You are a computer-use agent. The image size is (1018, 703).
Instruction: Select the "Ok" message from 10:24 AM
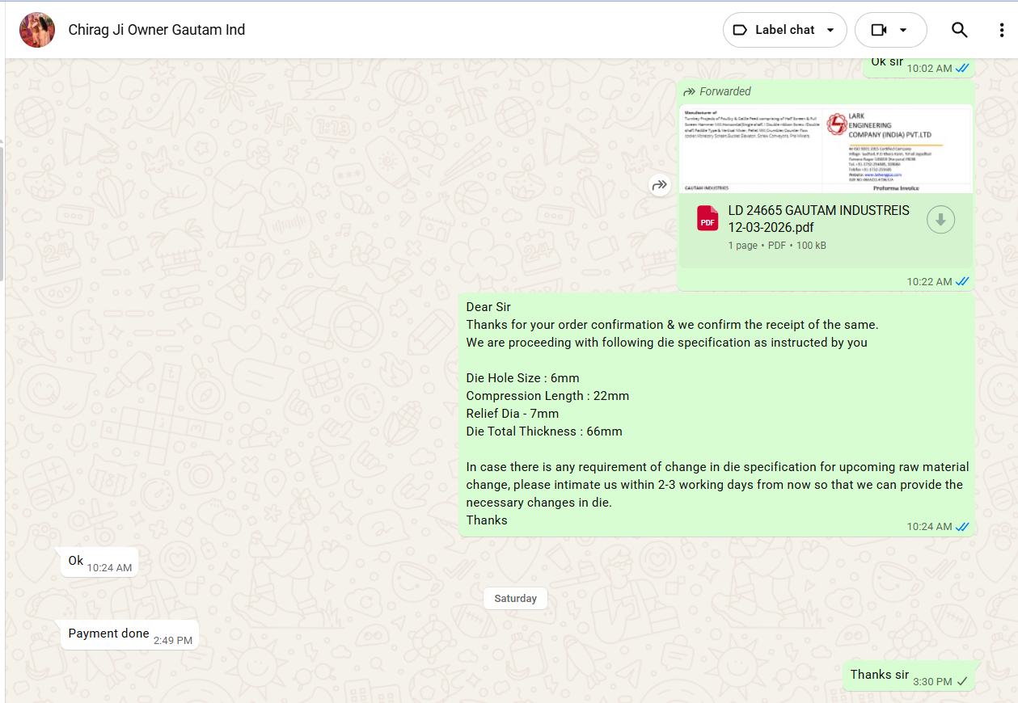(76, 561)
